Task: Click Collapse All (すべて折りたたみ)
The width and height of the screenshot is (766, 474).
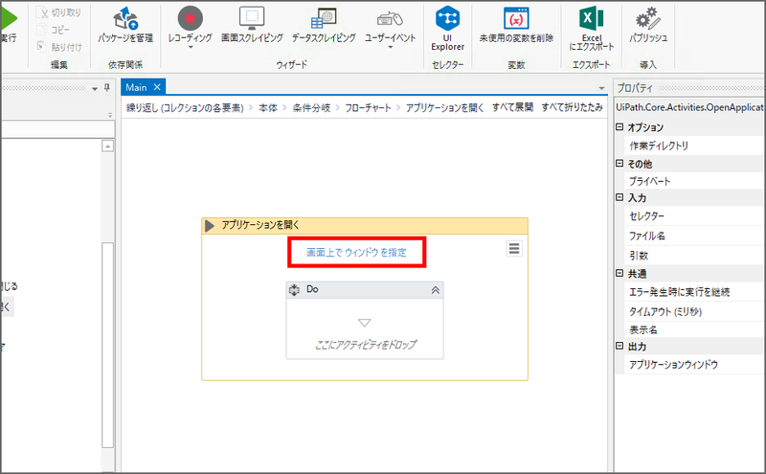Action: point(572,107)
